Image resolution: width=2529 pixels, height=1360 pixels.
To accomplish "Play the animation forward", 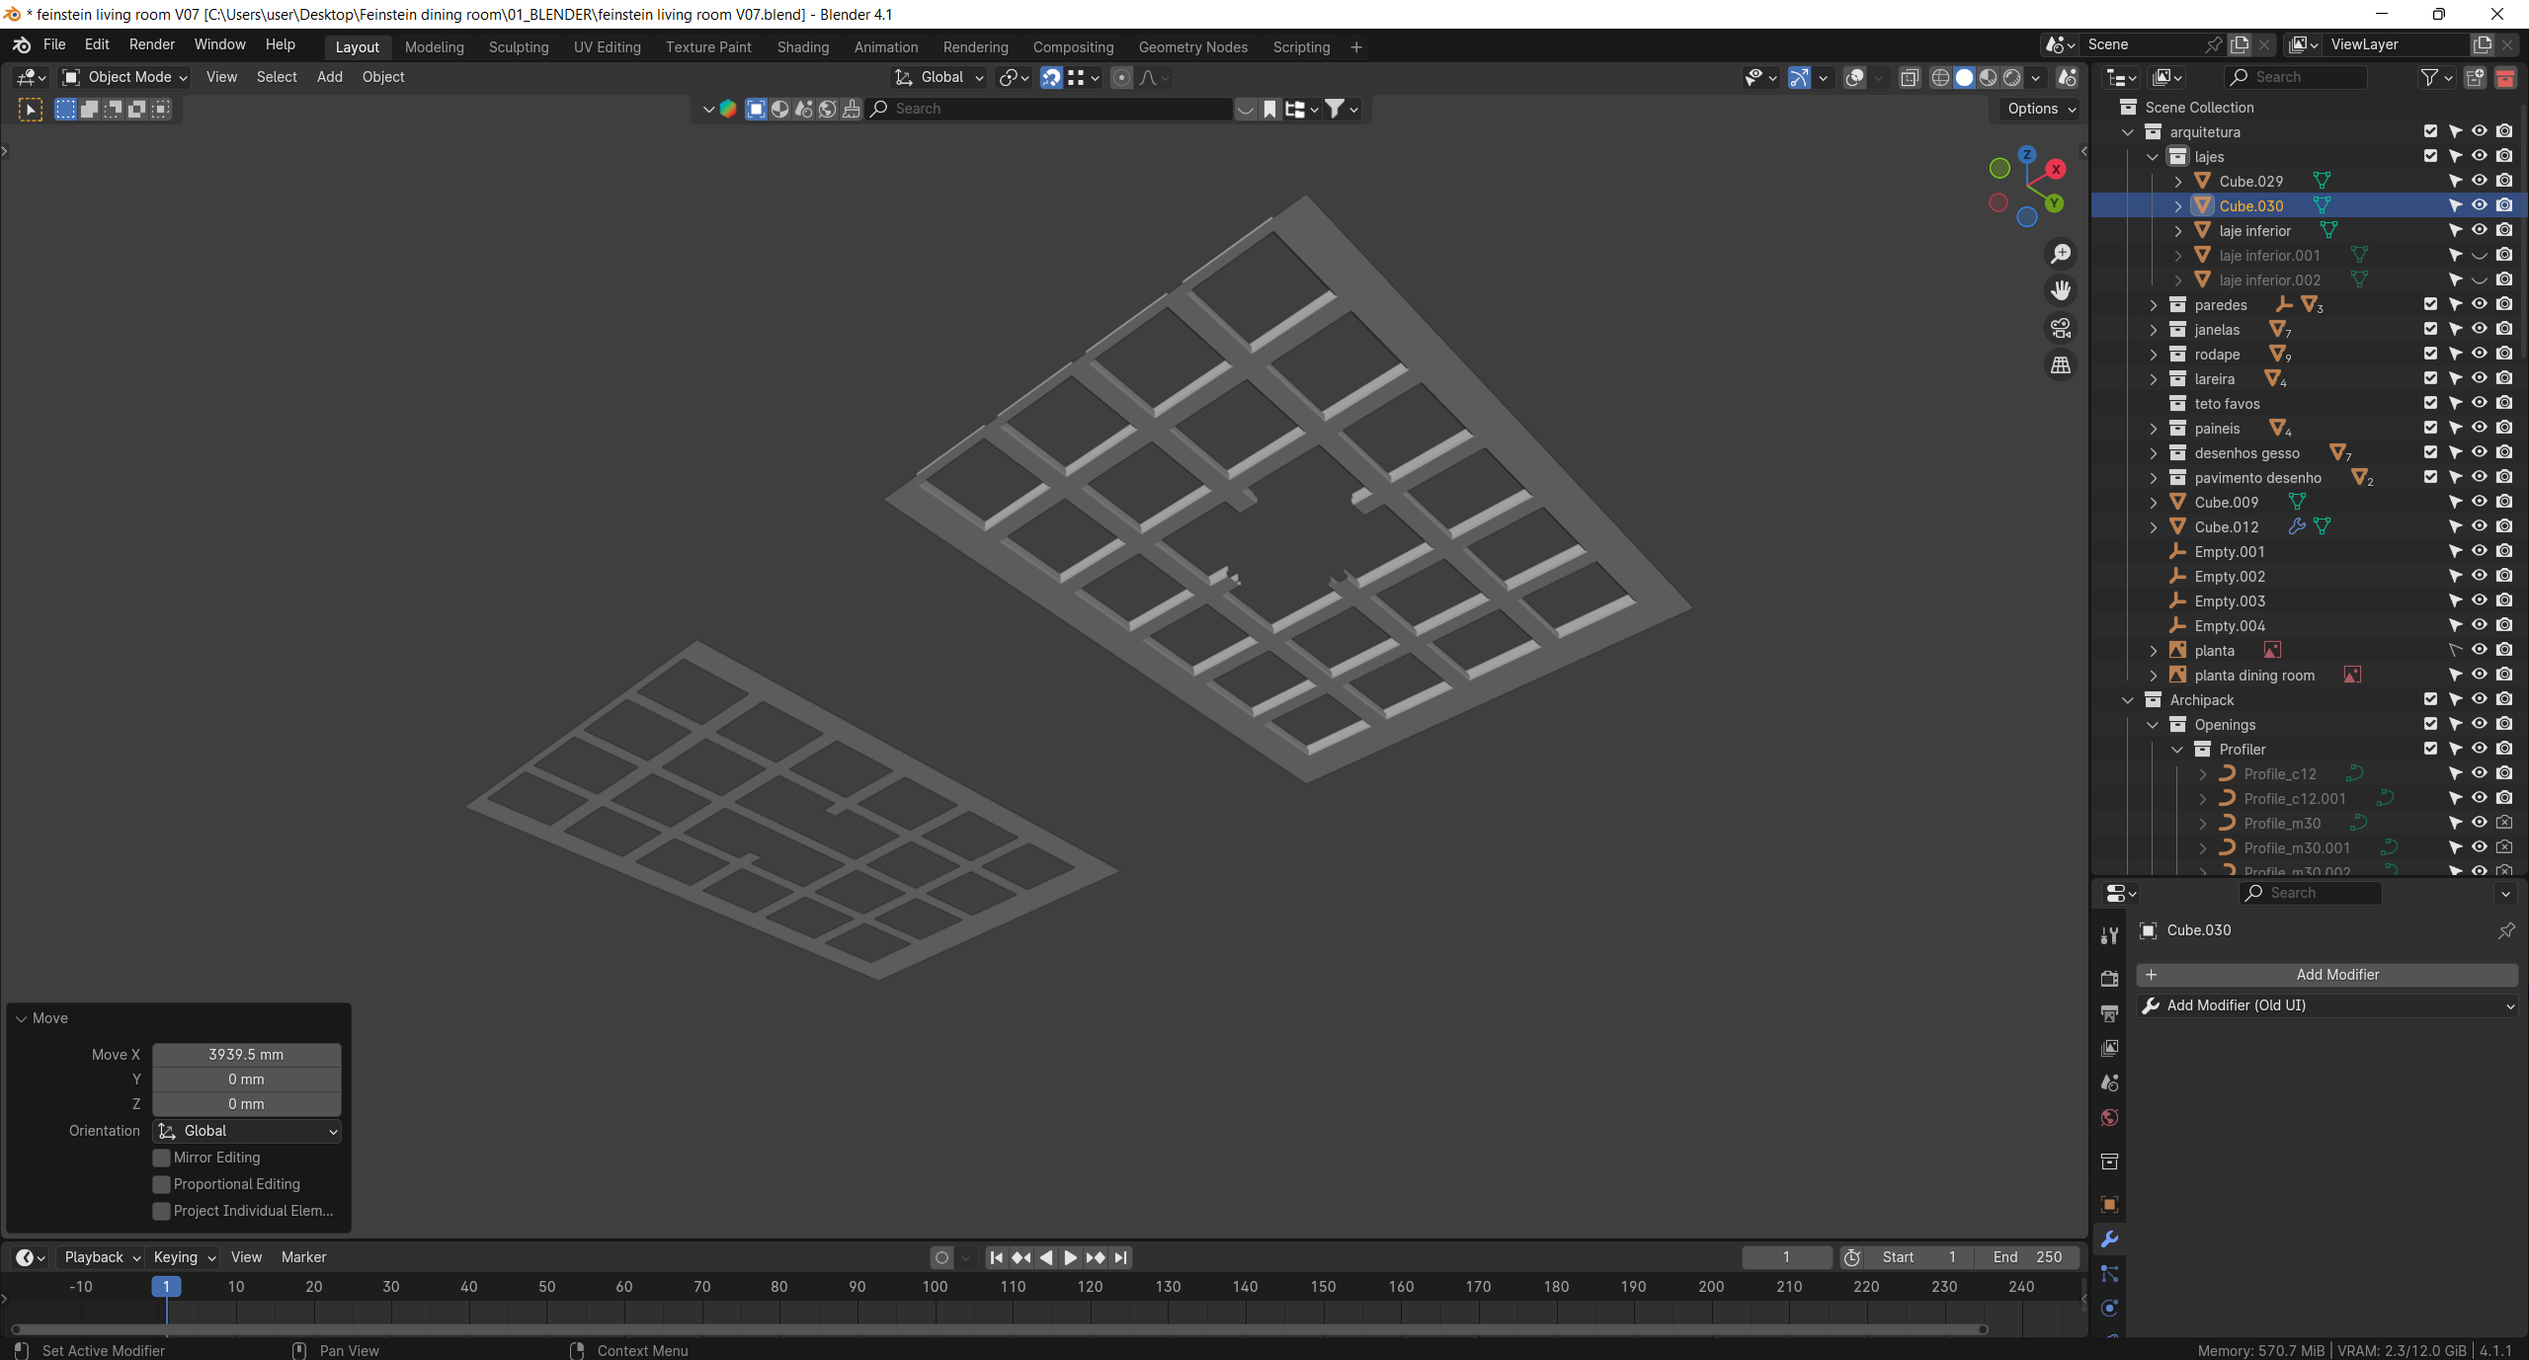I will [x=1071, y=1257].
